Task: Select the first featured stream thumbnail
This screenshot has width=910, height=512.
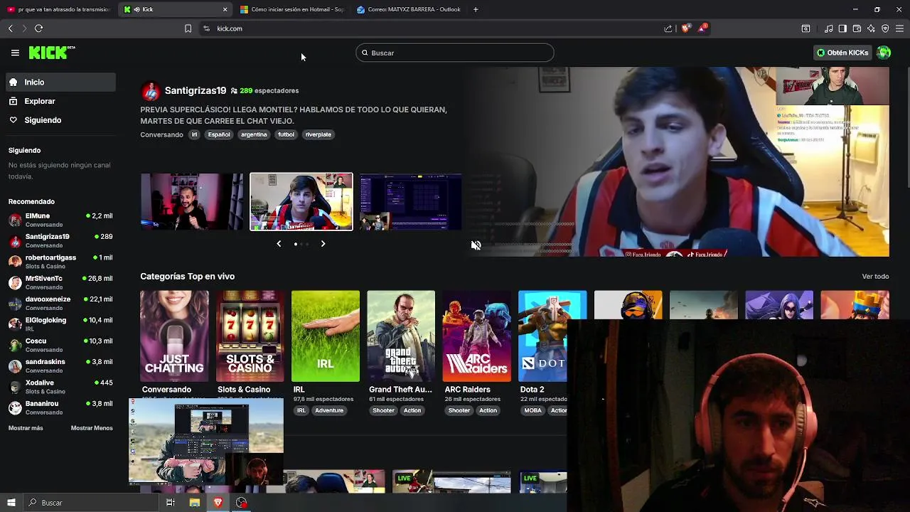Action: [192, 202]
